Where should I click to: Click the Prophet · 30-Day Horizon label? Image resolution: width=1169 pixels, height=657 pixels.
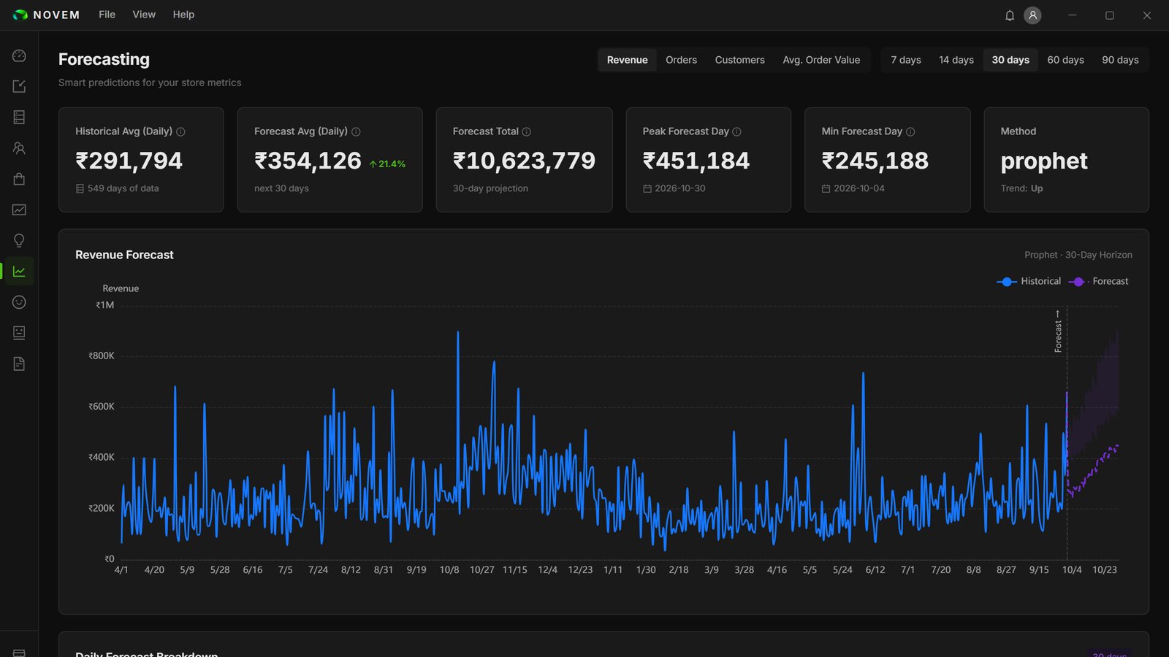1078,255
